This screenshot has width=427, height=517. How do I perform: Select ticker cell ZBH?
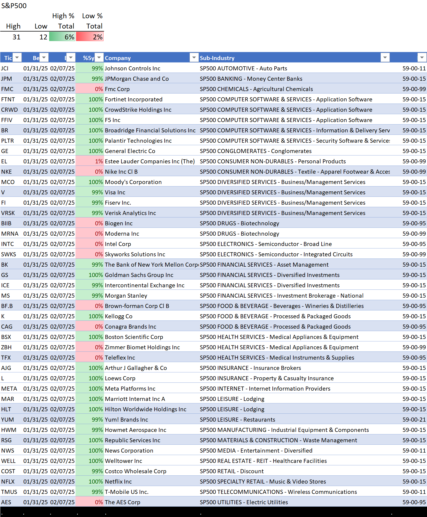click(x=11, y=347)
